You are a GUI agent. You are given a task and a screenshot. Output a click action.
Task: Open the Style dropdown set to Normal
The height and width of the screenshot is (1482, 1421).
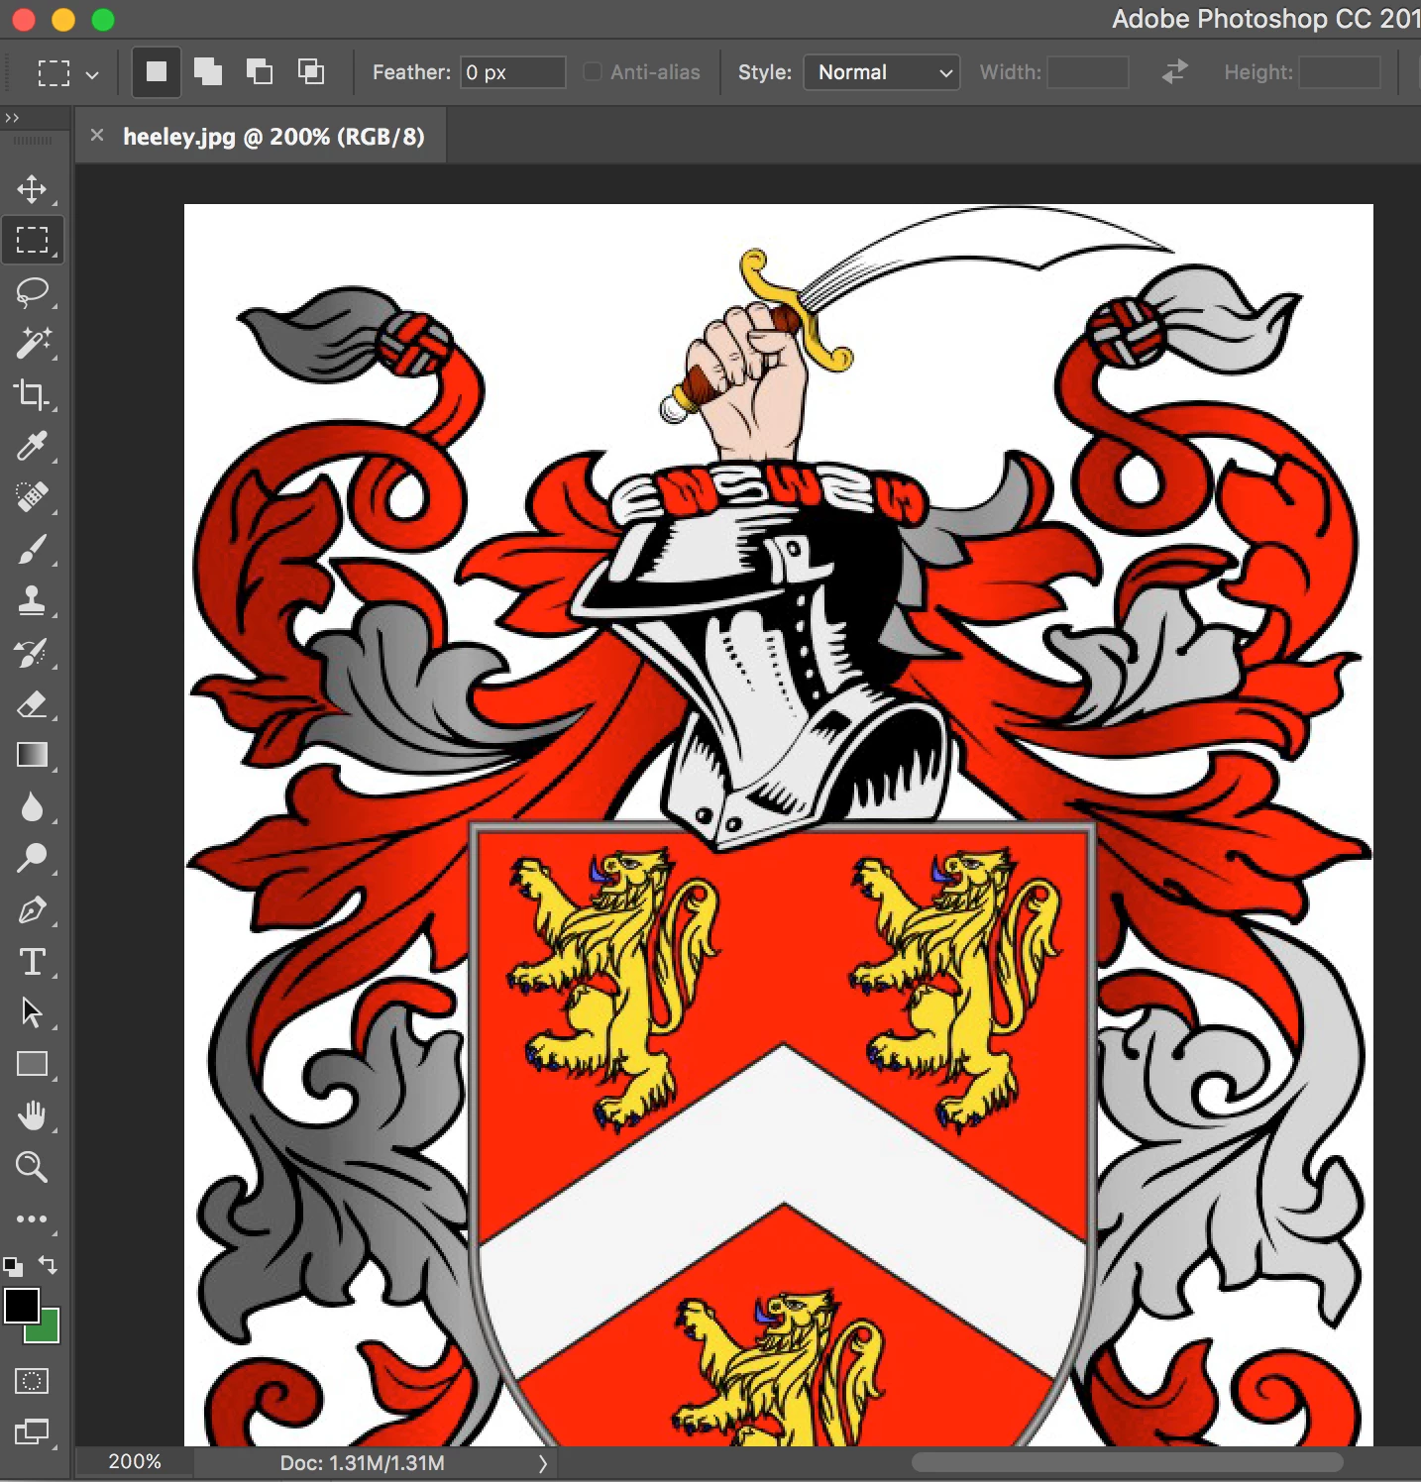click(881, 72)
